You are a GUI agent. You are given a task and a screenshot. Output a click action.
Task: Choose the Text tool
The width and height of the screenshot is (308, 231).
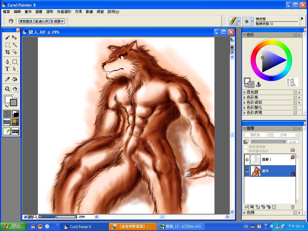(x=7, y=69)
